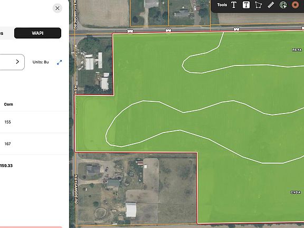304x228 pixels.
Task: Switch to the WAPI tab
Action: tap(37, 33)
